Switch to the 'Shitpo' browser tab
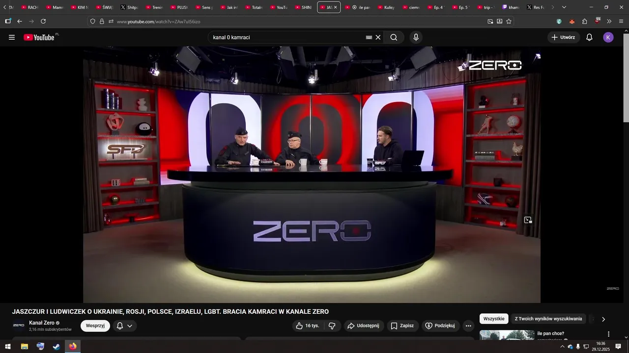Image resolution: width=629 pixels, height=353 pixels. click(130, 7)
